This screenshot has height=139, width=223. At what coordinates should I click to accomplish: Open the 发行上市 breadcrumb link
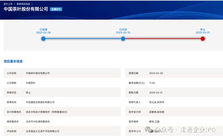tap(8, 4)
